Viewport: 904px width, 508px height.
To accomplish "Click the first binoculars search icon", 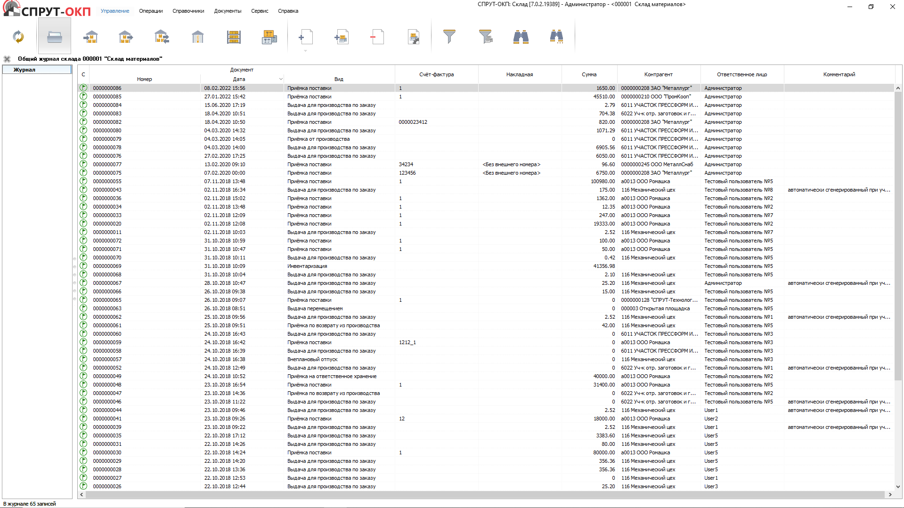I will tap(521, 37).
